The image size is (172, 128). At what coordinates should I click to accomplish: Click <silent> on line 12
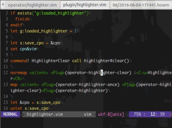[x=39, y=73]
